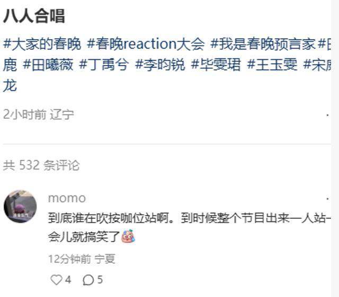Screen dimensions: 339x297
Task: Open the #李昀锐 hashtag
Action: pos(160,64)
